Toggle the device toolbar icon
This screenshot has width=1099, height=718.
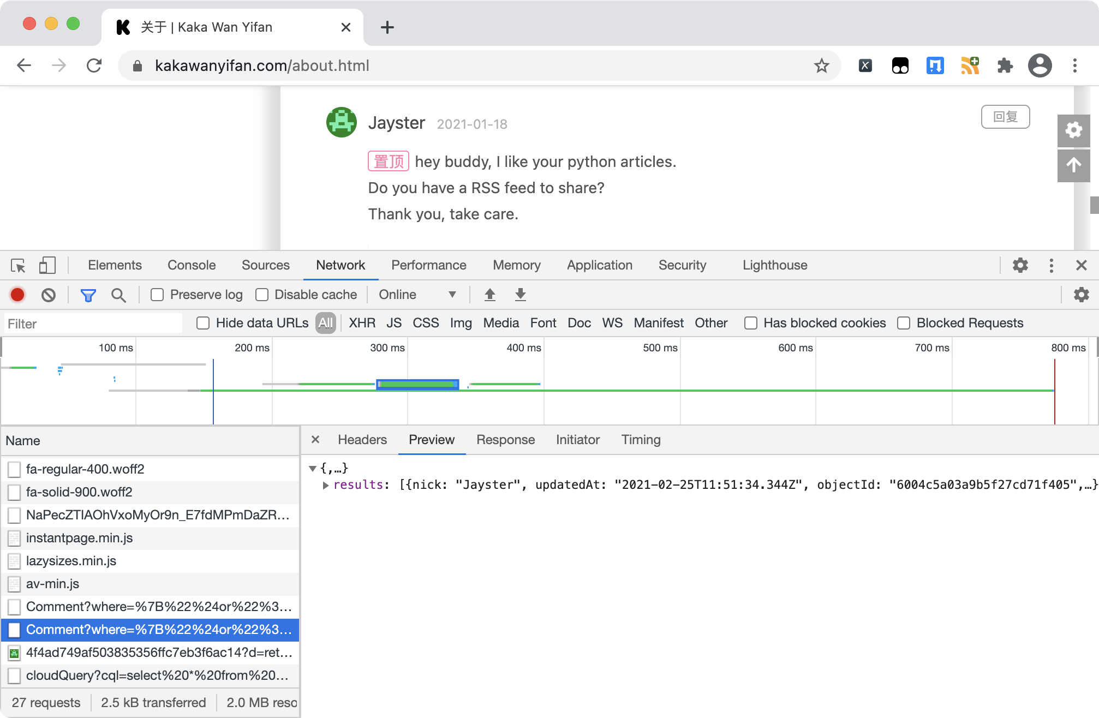(x=47, y=266)
